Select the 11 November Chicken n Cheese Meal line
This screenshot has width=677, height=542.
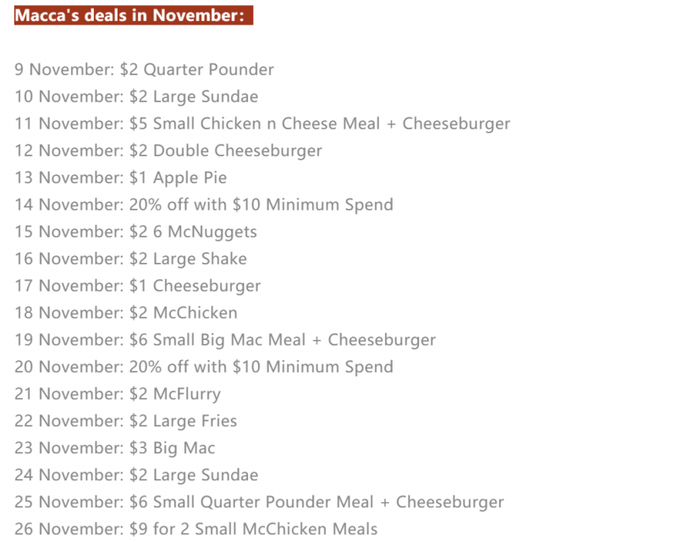262,123
